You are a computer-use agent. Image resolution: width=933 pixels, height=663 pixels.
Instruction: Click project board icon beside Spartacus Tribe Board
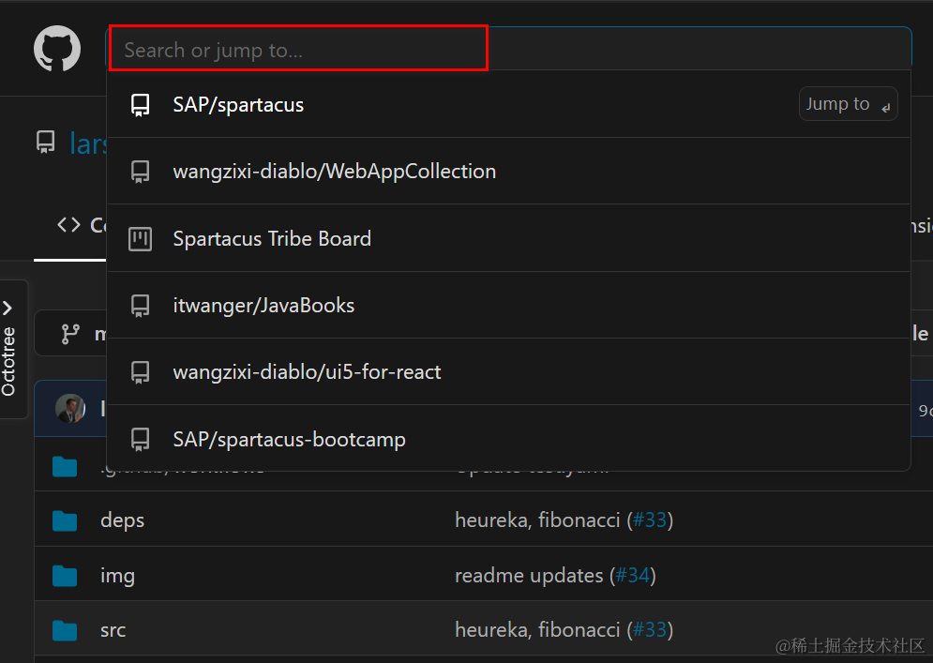pos(141,238)
